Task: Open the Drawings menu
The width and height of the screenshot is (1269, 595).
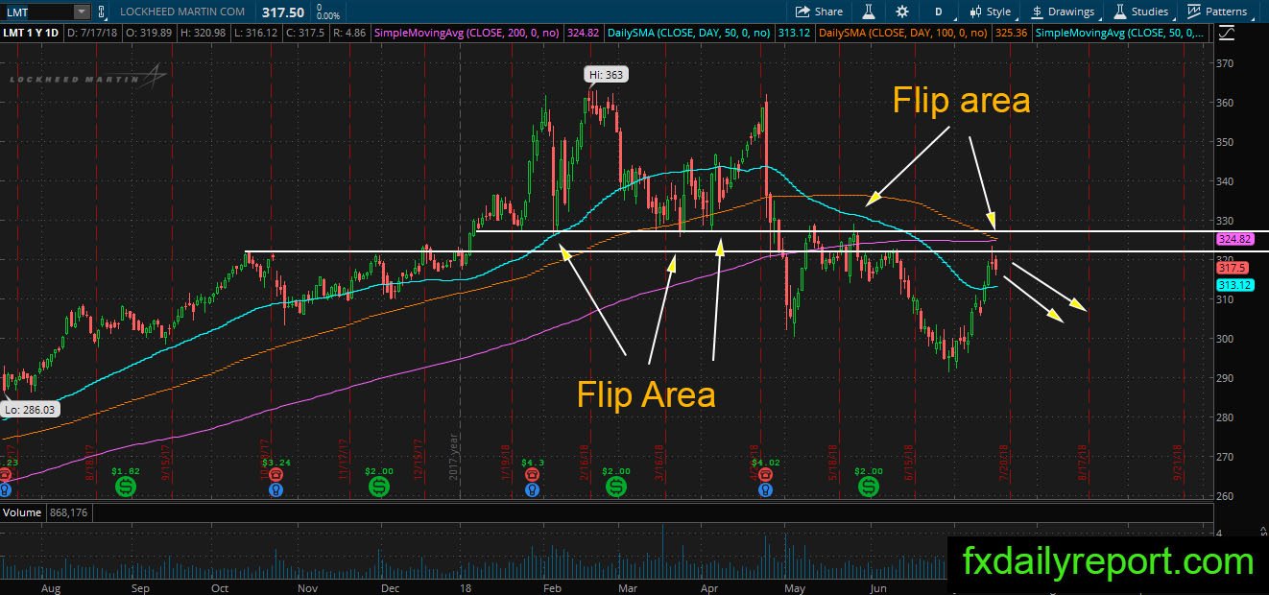Action: coord(1064,12)
